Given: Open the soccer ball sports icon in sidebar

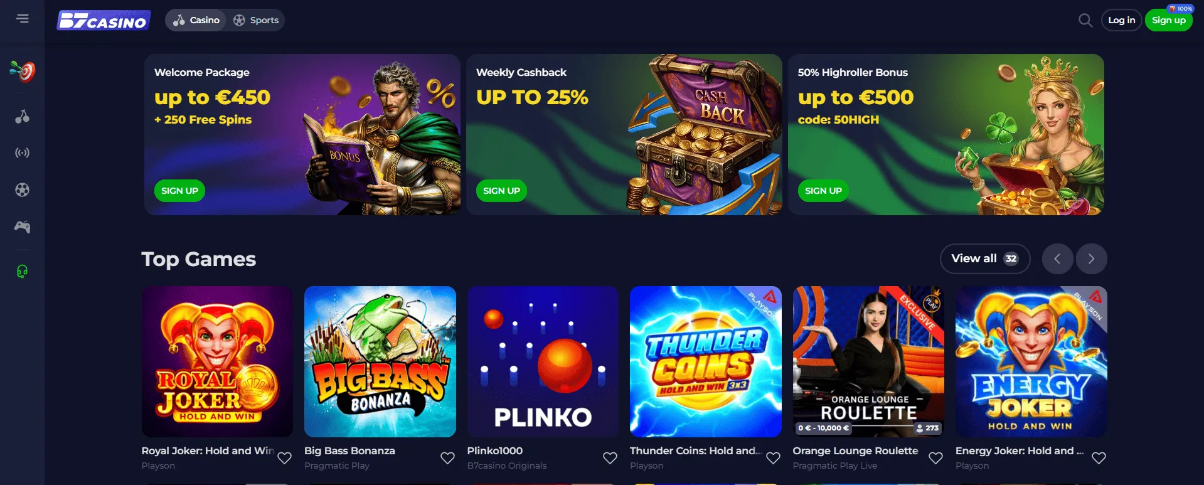Looking at the screenshot, I should (23, 189).
